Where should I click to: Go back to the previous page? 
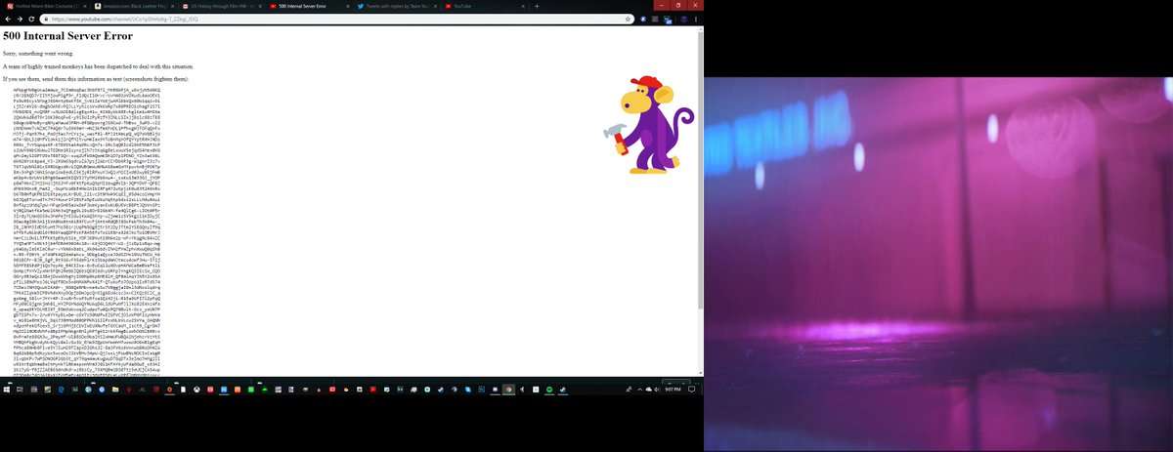click(7, 19)
